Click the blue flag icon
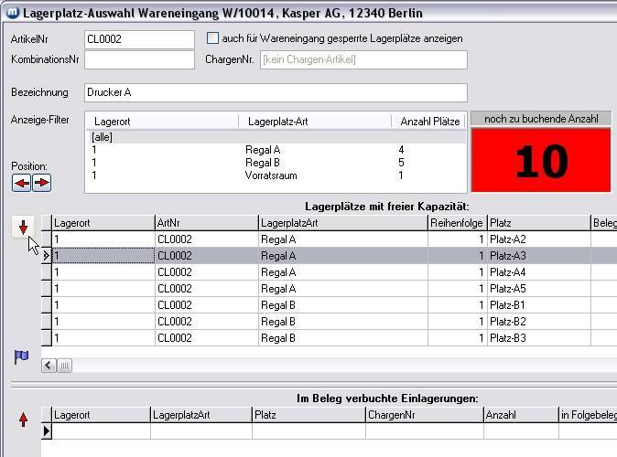The height and width of the screenshot is (457, 617). pos(22,356)
